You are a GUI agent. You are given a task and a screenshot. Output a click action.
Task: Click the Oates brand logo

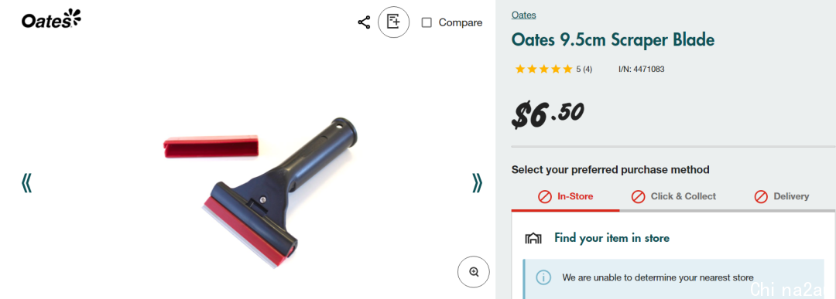(x=51, y=19)
